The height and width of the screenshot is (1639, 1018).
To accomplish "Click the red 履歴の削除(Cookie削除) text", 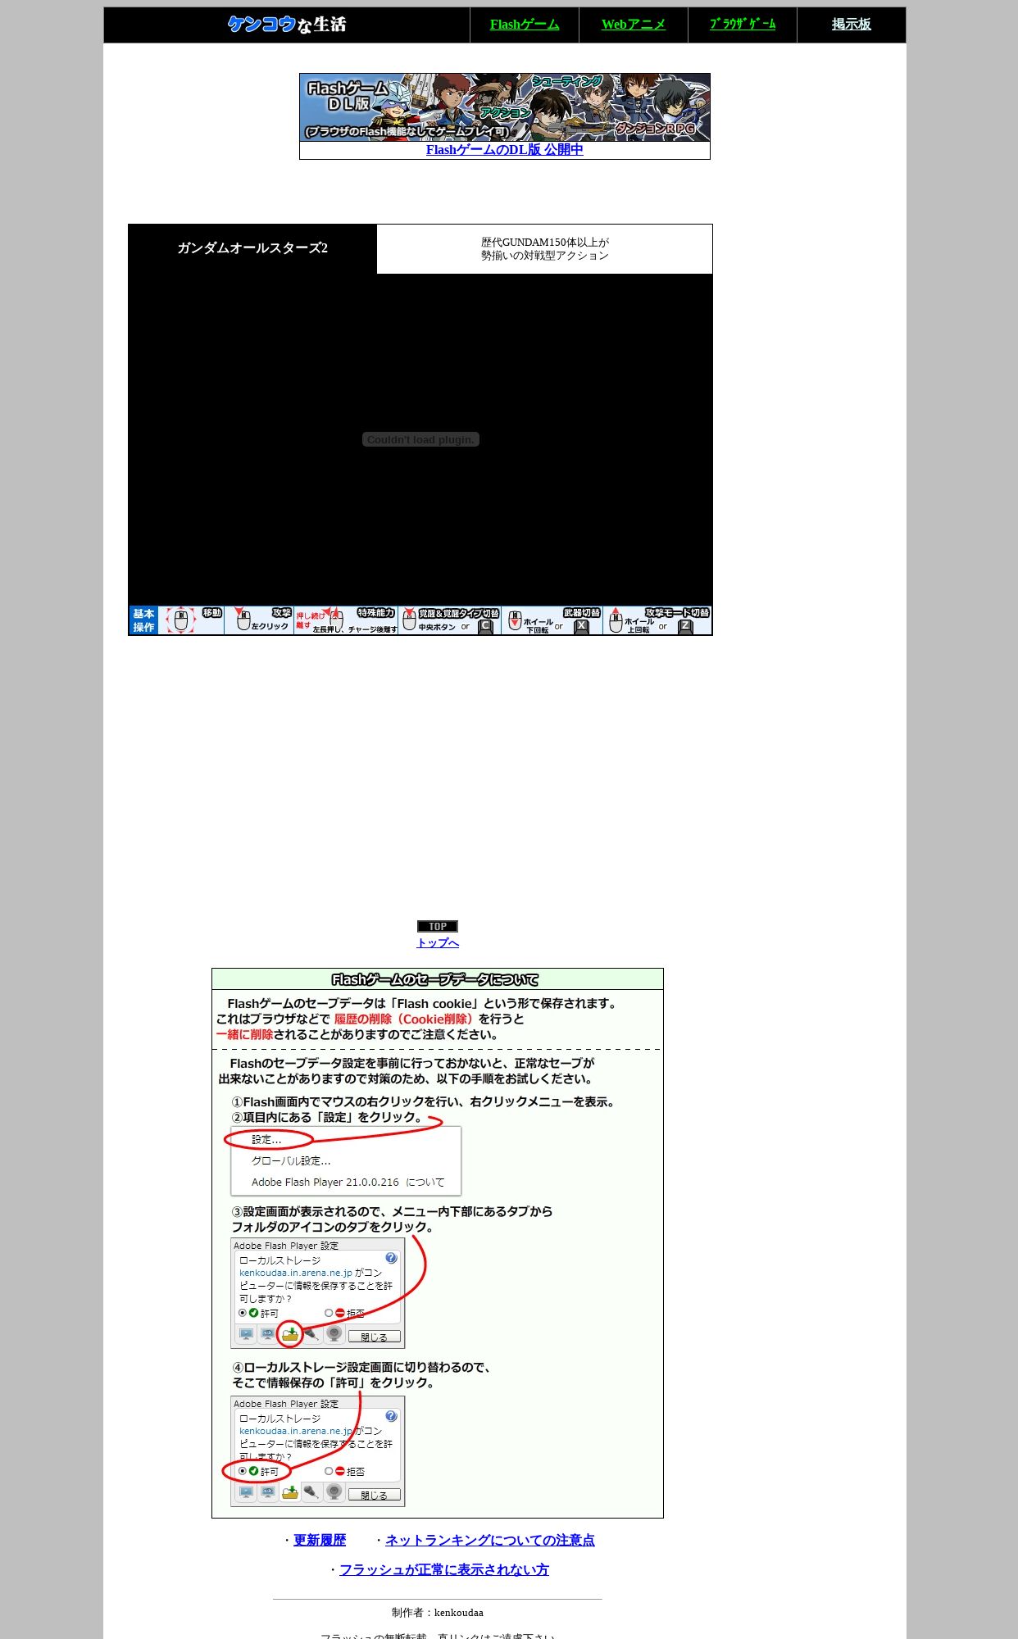I will click(404, 1019).
